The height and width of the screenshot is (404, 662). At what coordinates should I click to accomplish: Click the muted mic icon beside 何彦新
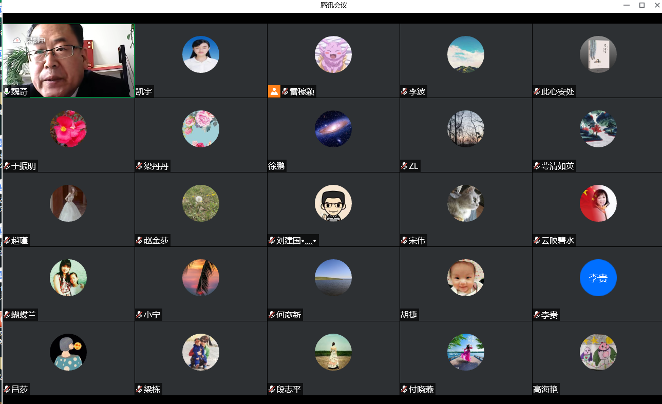point(272,315)
